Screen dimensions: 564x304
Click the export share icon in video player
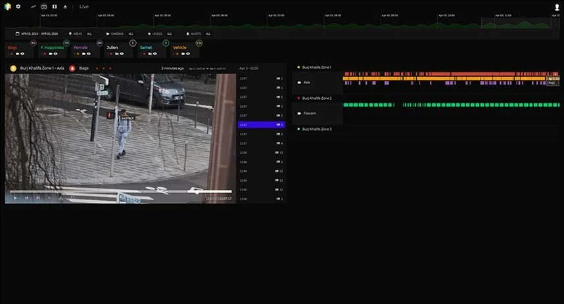point(60,198)
